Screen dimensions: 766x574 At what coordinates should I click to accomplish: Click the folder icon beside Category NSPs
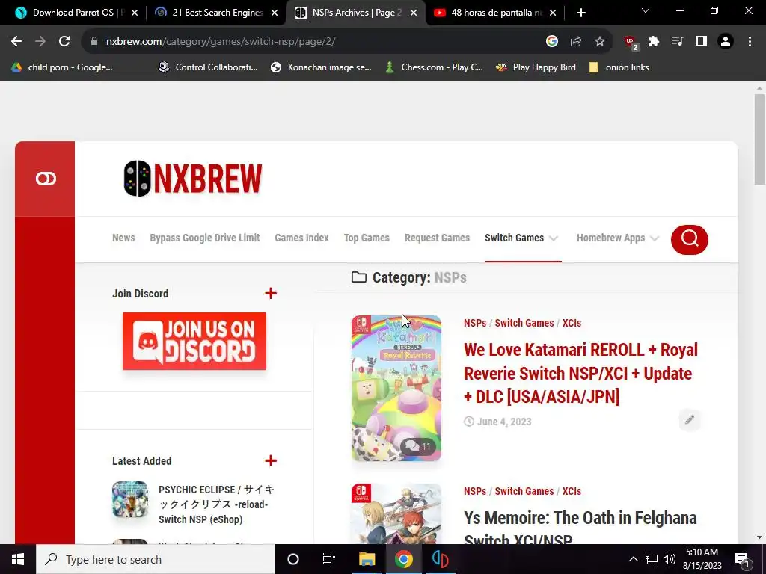click(x=359, y=277)
